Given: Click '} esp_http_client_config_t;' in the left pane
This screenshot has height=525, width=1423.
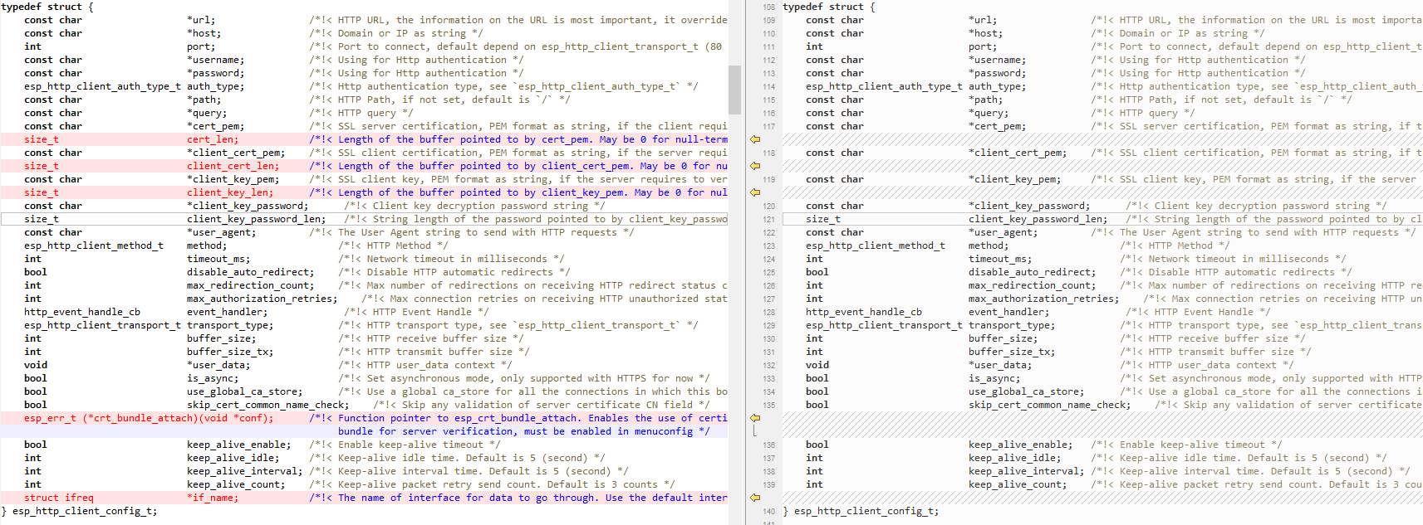Looking at the screenshot, I should (x=79, y=511).
